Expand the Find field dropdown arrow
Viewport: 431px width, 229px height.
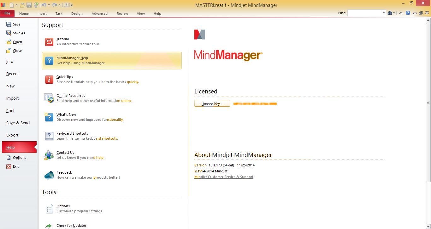click(384, 13)
